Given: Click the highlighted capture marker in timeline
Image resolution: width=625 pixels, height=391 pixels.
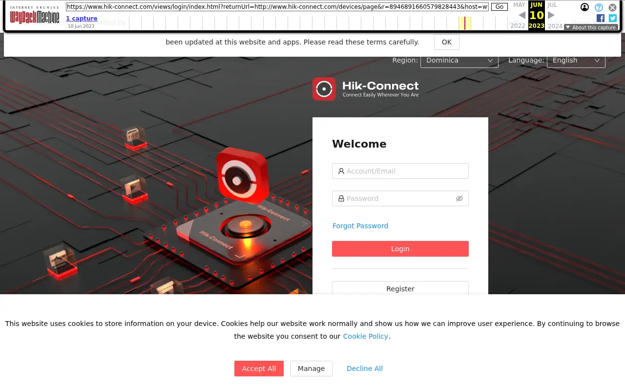Looking at the screenshot, I should pos(465,23).
